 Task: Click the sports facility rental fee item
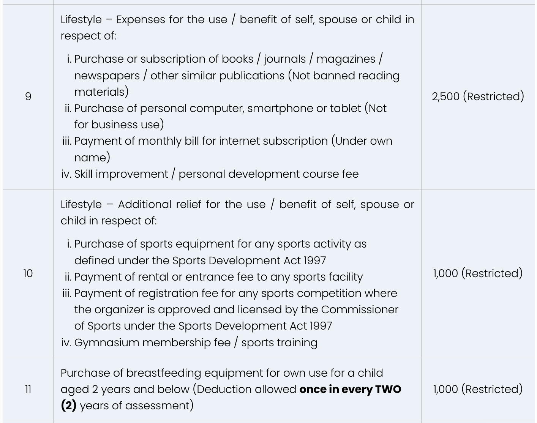click(214, 277)
